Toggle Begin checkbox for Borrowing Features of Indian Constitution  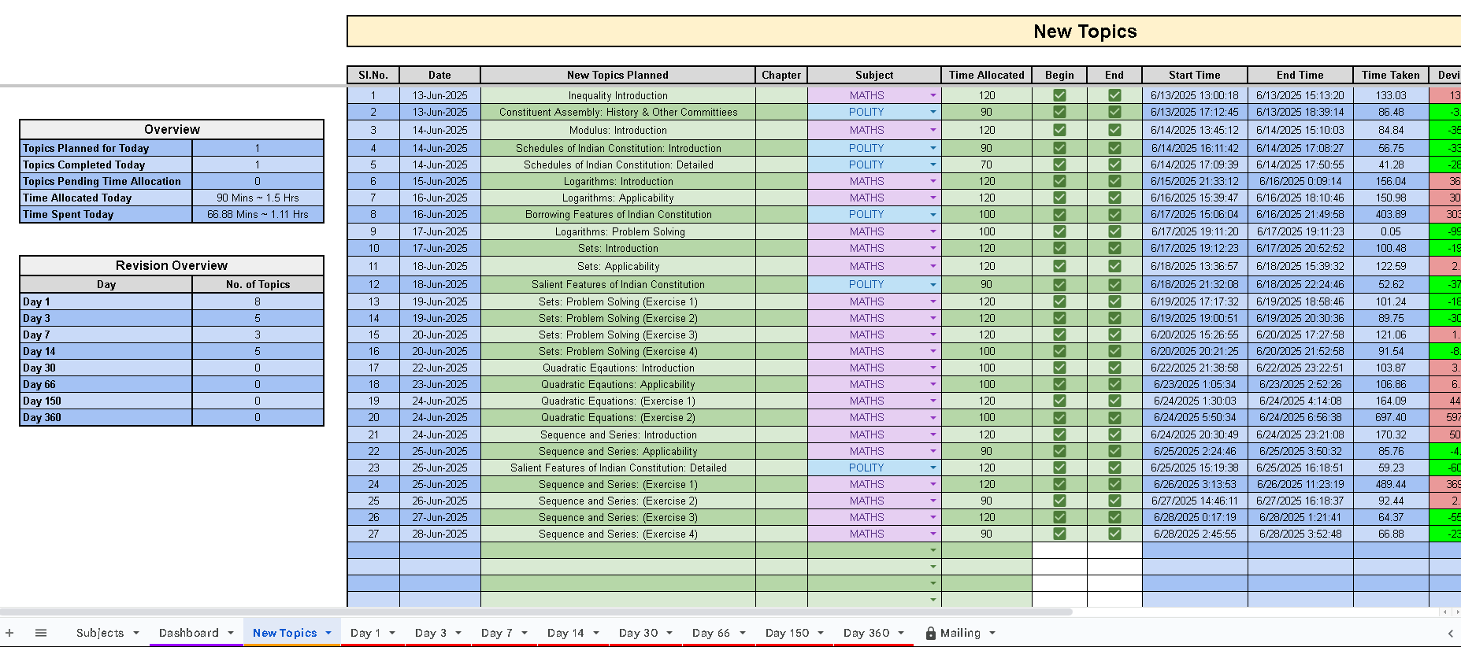(x=1059, y=214)
